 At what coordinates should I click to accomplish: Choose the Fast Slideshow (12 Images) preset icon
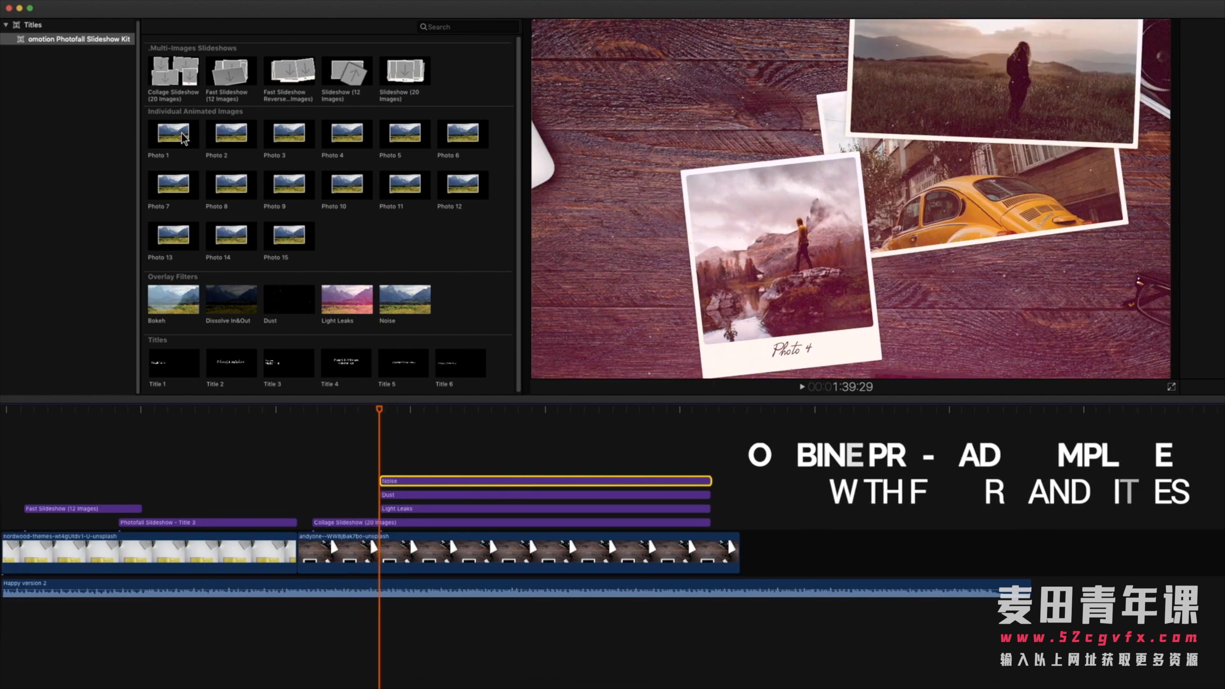(x=231, y=71)
